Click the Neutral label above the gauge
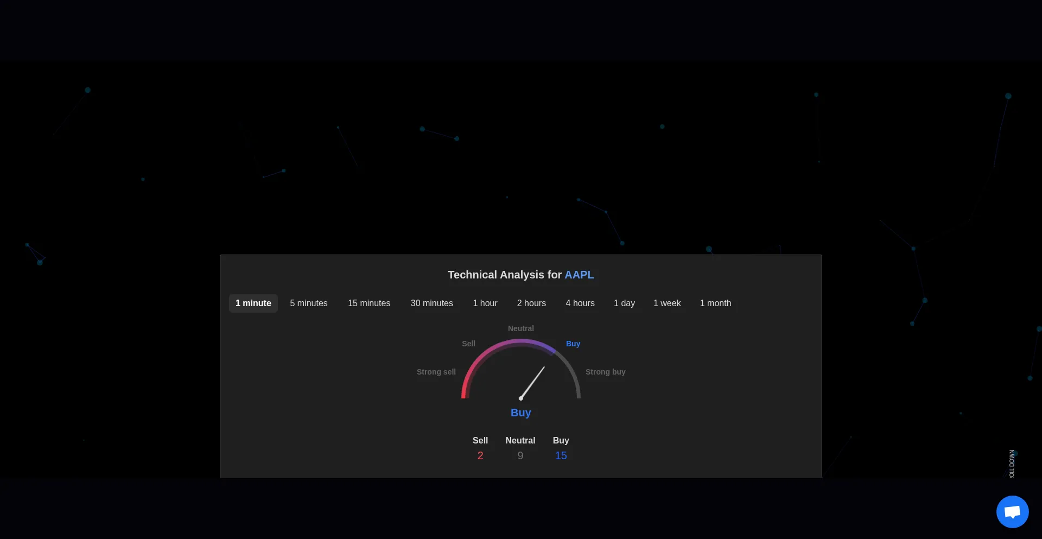The height and width of the screenshot is (539, 1042). click(x=520, y=328)
